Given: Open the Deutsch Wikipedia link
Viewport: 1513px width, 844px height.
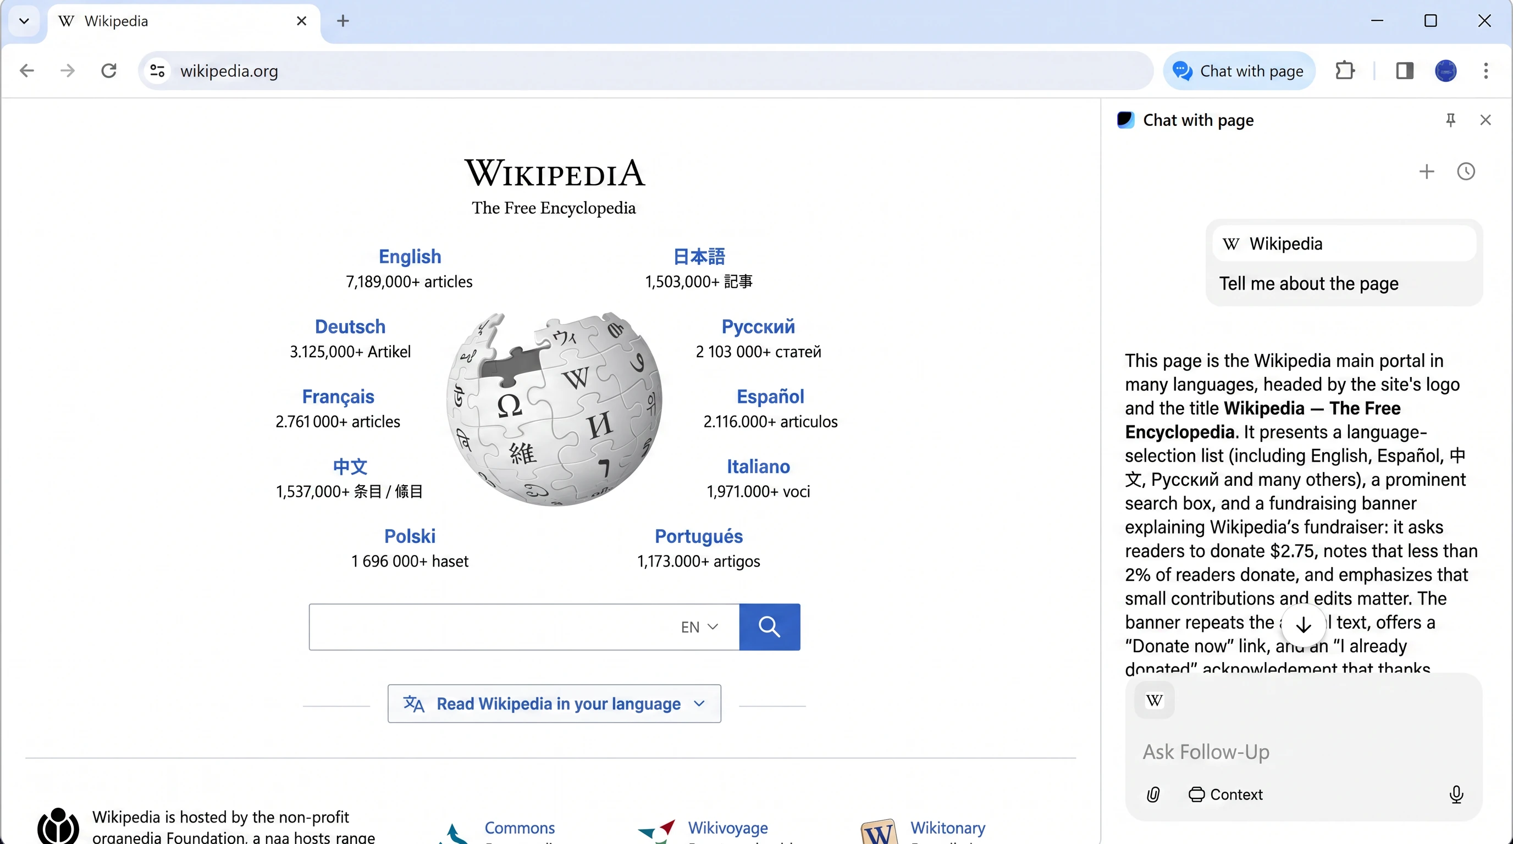Looking at the screenshot, I should (350, 327).
